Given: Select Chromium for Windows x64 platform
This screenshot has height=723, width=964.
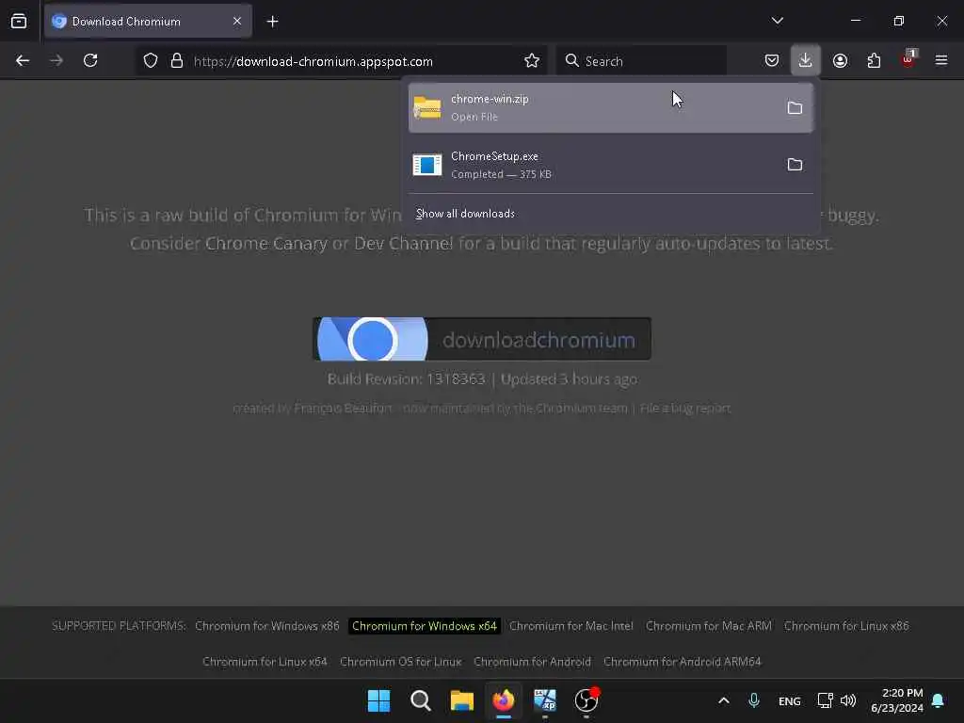Looking at the screenshot, I should 425,626.
